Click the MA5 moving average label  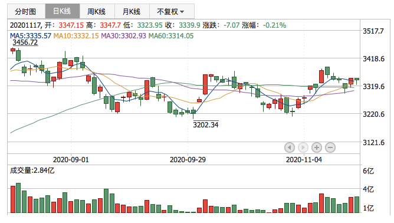[x=31, y=36]
